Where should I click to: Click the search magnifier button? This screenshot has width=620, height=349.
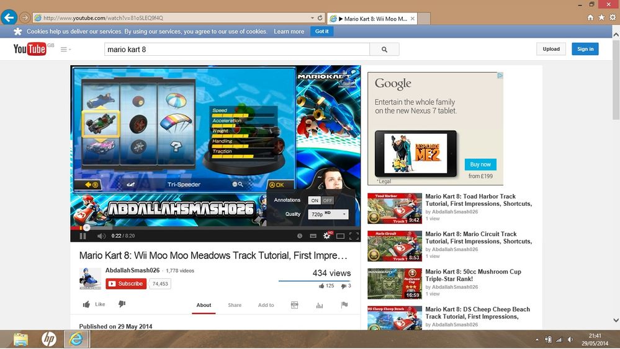[384, 50]
